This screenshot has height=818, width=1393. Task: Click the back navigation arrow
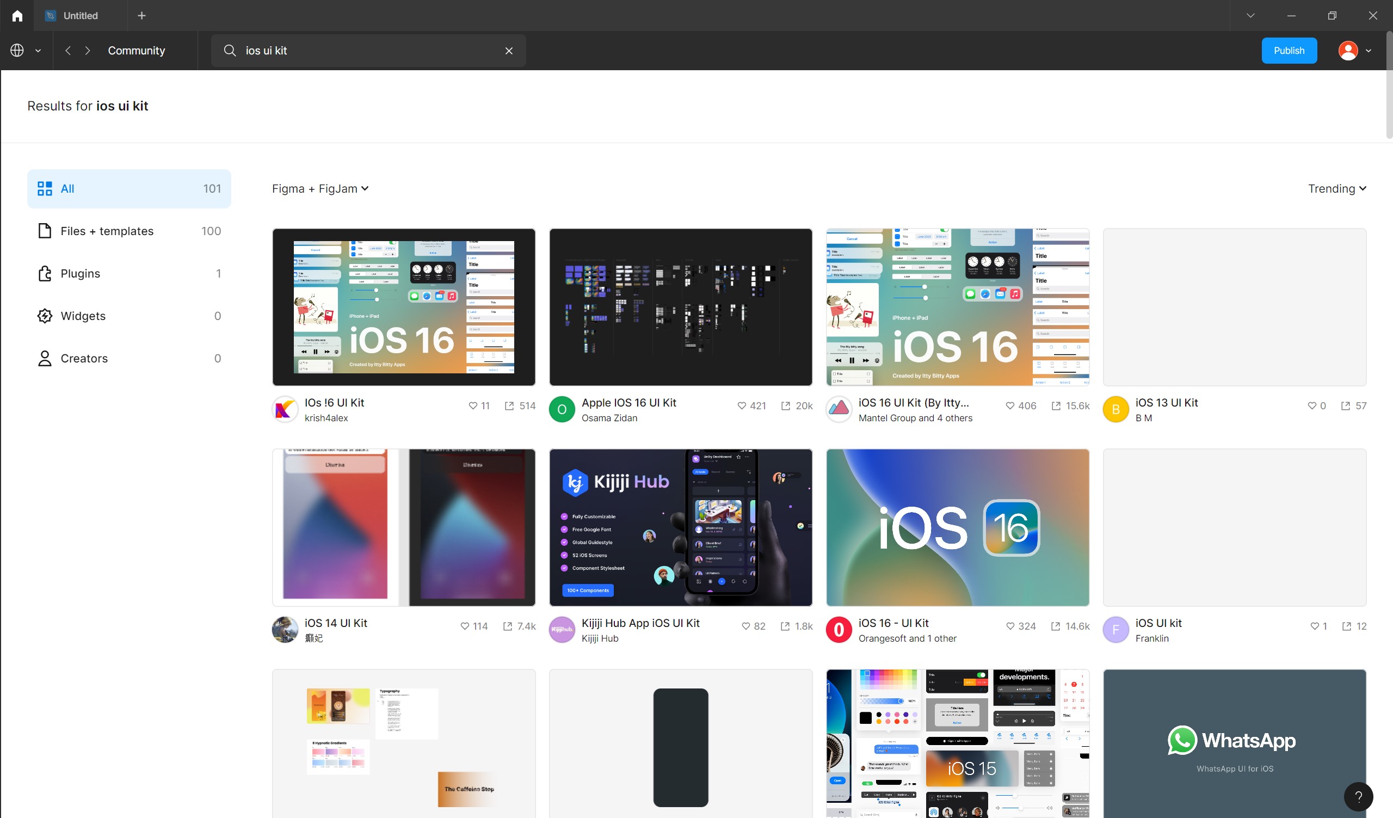click(68, 51)
